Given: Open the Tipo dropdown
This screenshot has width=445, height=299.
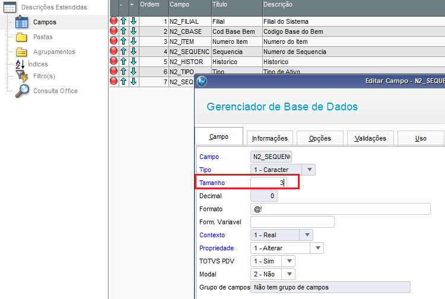Looking at the screenshot, I should pos(310,170).
